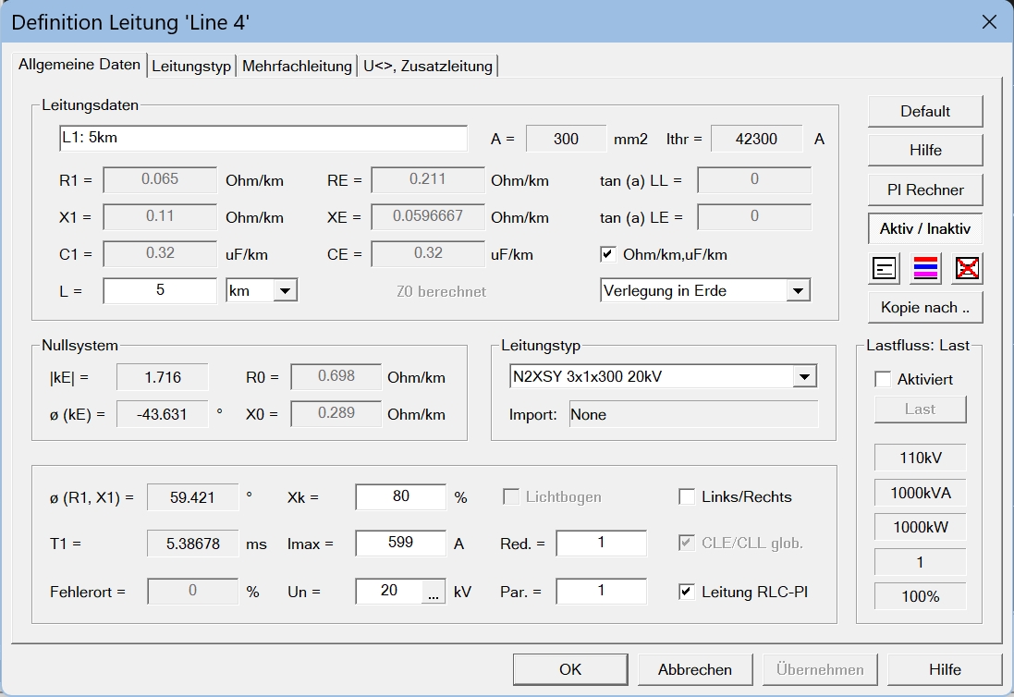Open the Mehrfachleitung tab
Viewport: 1014px width, 697px height.
click(x=297, y=66)
